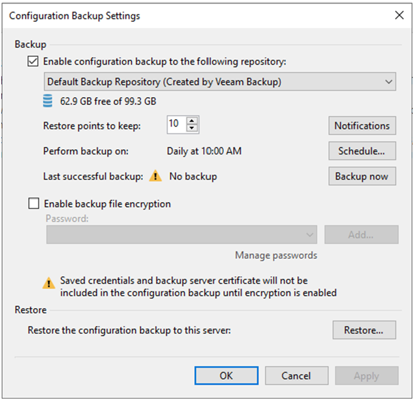This screenshot has height=400, width=414.
Task: Open the backup repository dropdown
Action: (x=220, y=82)
